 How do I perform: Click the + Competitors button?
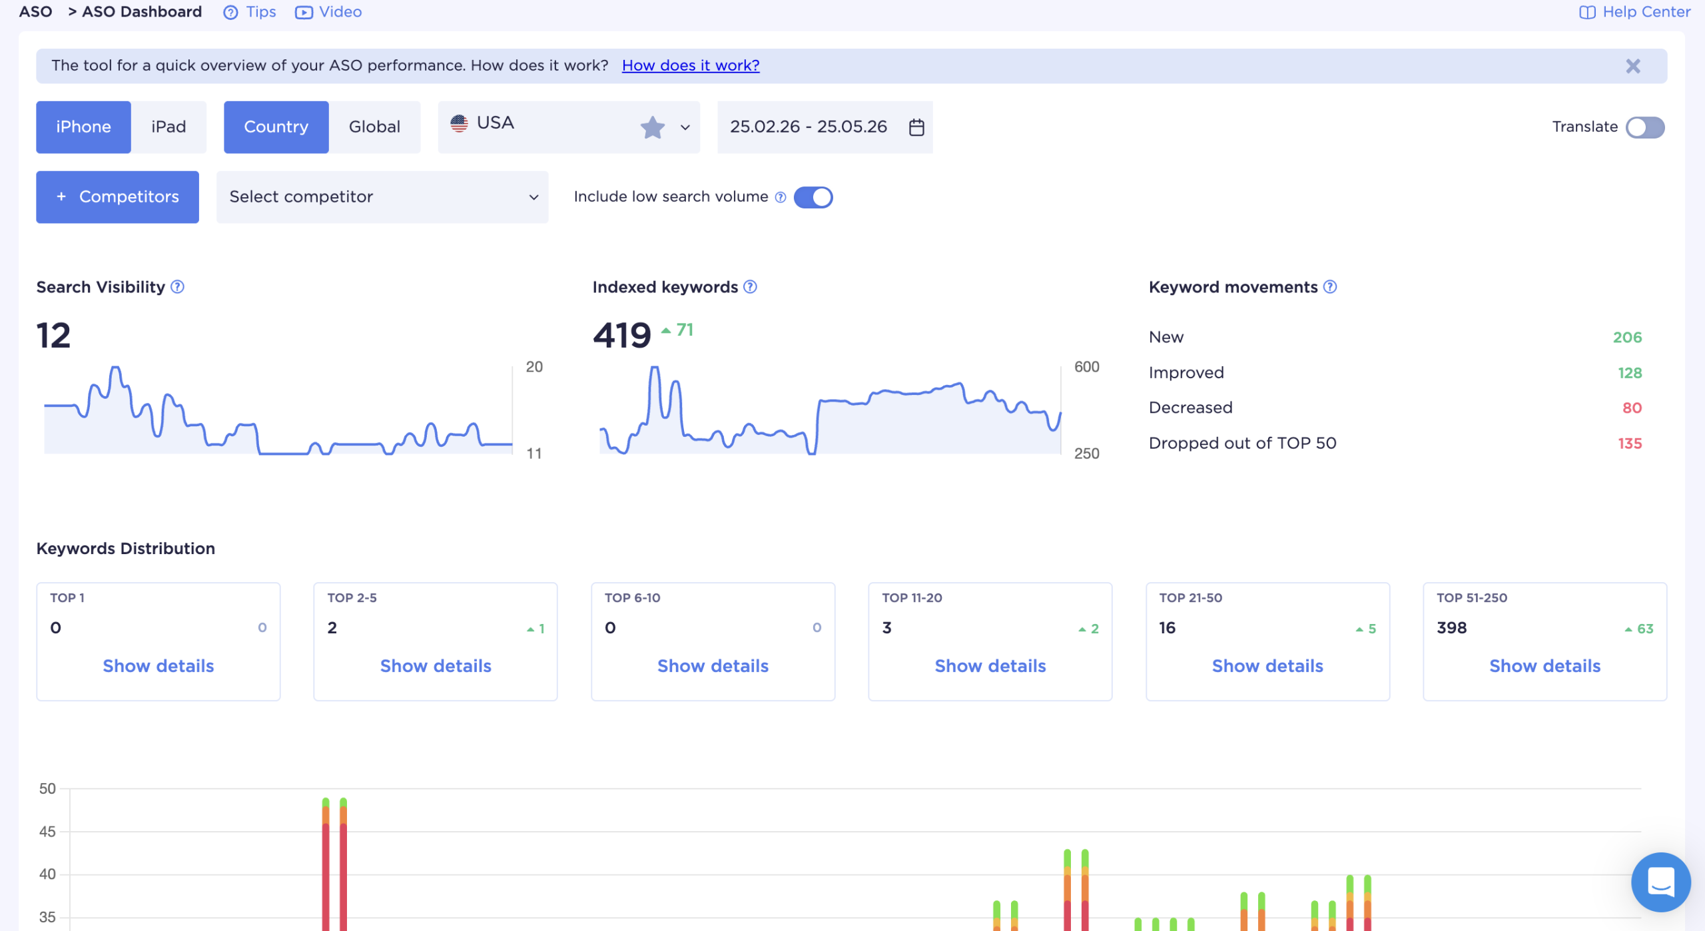[117, 197]
